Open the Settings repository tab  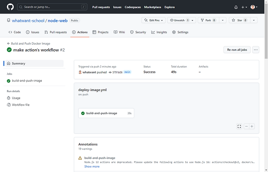tap(180, 32)
